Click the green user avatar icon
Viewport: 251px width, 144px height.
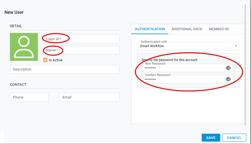click(x=24, y=47)
